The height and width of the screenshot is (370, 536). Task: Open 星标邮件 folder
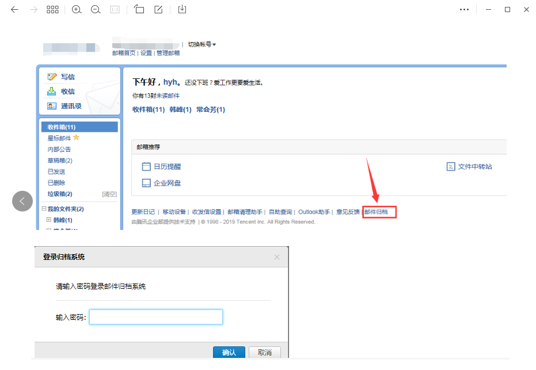[59, 138]
